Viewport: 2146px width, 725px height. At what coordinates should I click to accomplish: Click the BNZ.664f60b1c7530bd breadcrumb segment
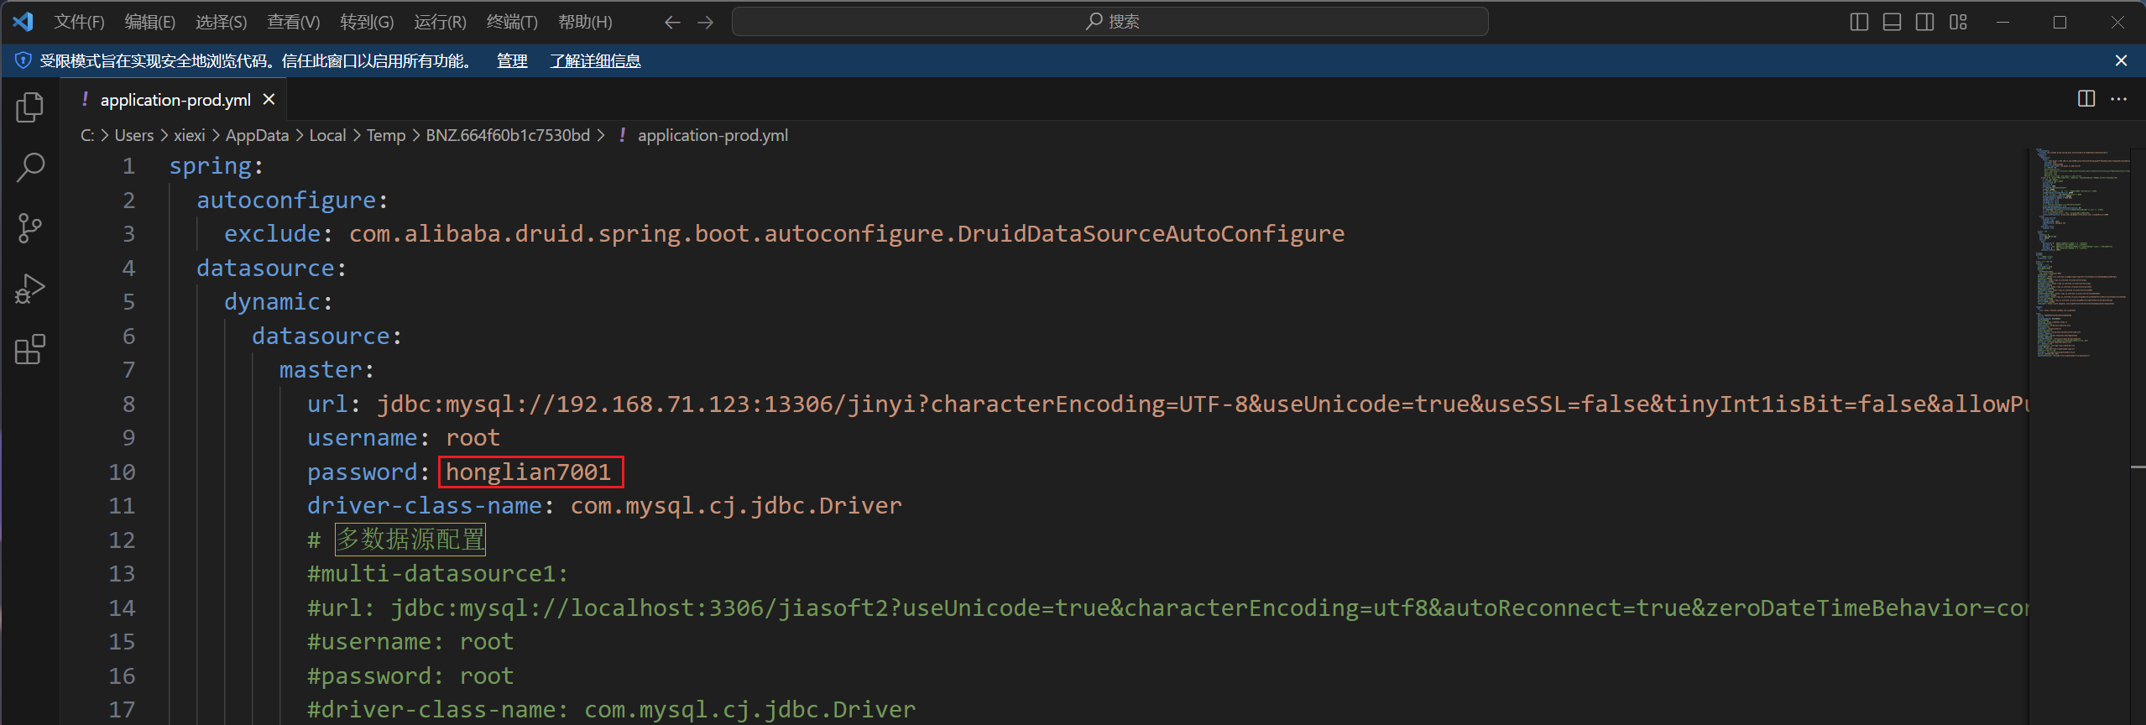point(508,135)
